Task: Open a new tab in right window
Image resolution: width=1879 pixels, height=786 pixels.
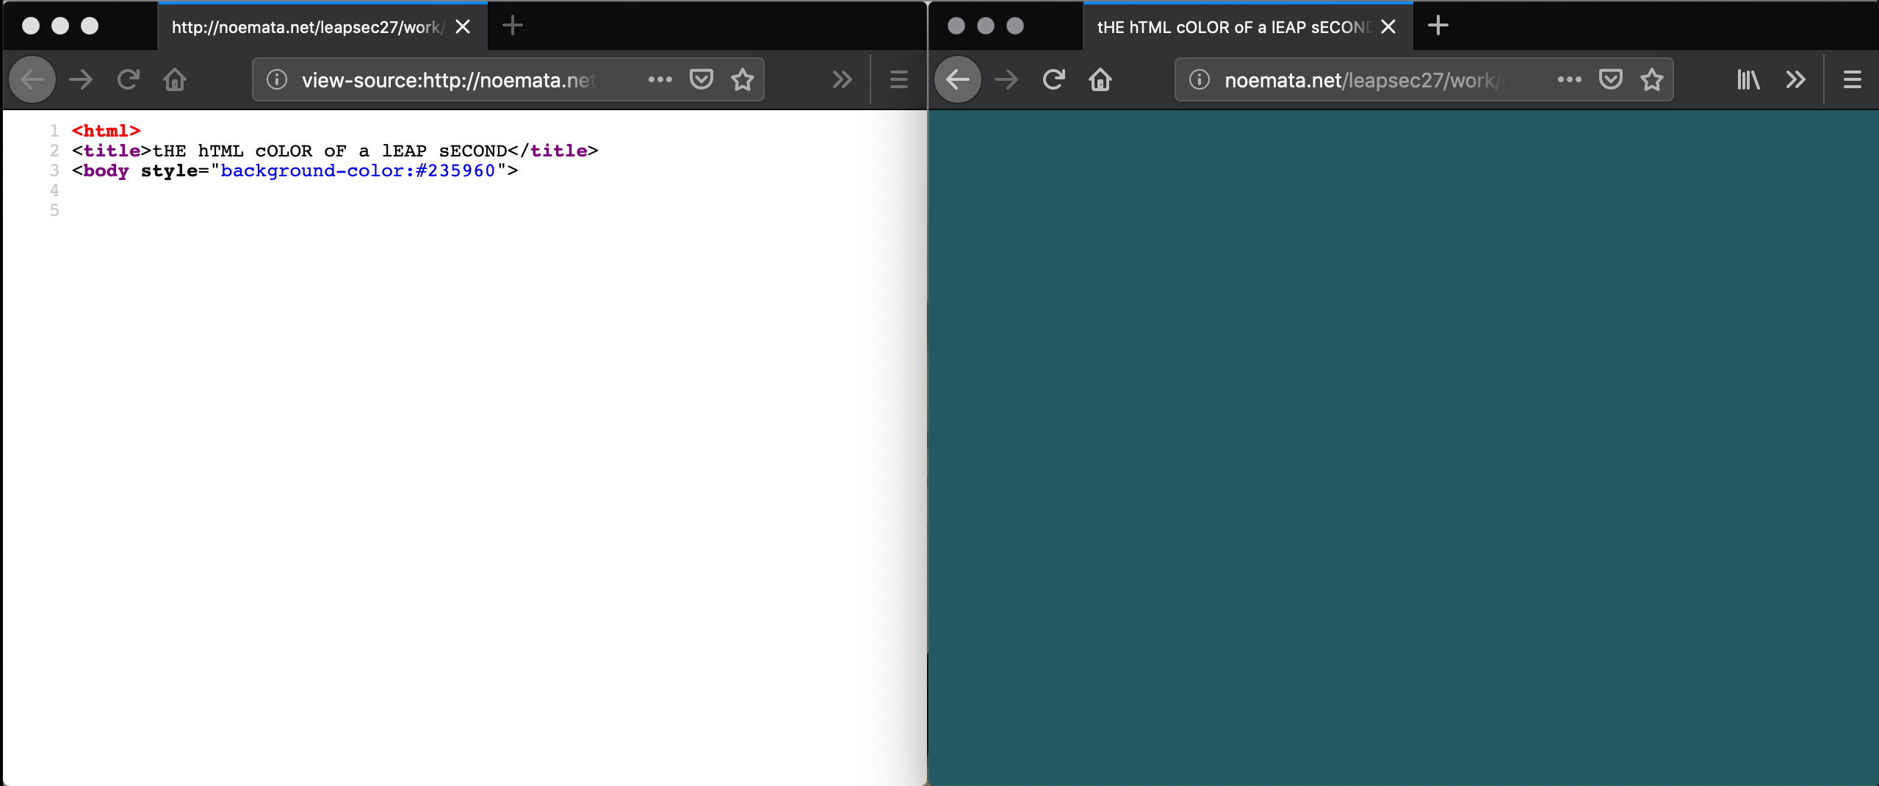Action: coord(1438,26)
